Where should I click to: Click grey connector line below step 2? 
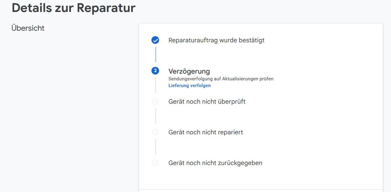(155, 85)
